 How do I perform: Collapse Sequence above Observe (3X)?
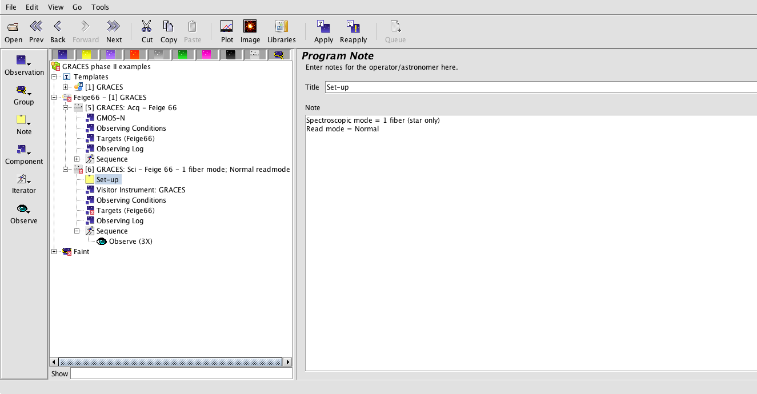point(77,231)
